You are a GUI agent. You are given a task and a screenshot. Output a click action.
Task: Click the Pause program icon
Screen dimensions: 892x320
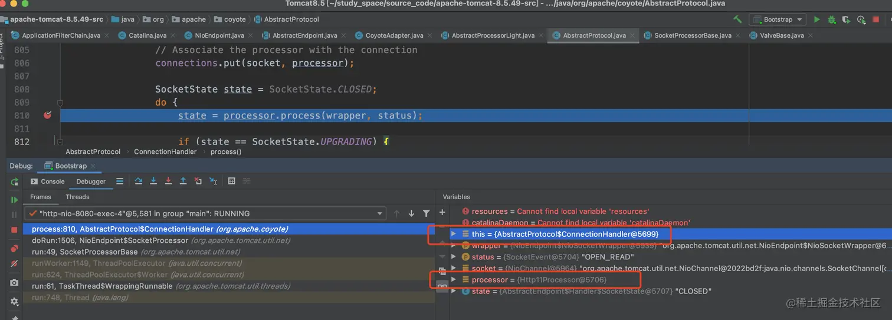(x=14, y=215)
